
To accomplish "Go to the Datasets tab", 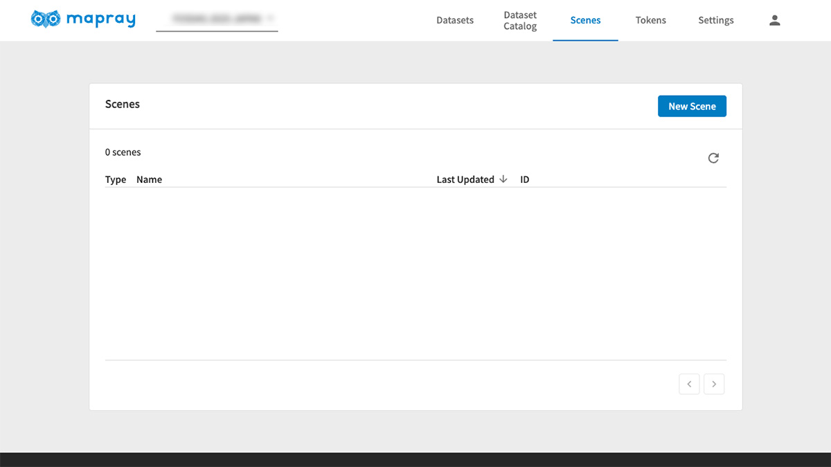I will click(455, 20).
